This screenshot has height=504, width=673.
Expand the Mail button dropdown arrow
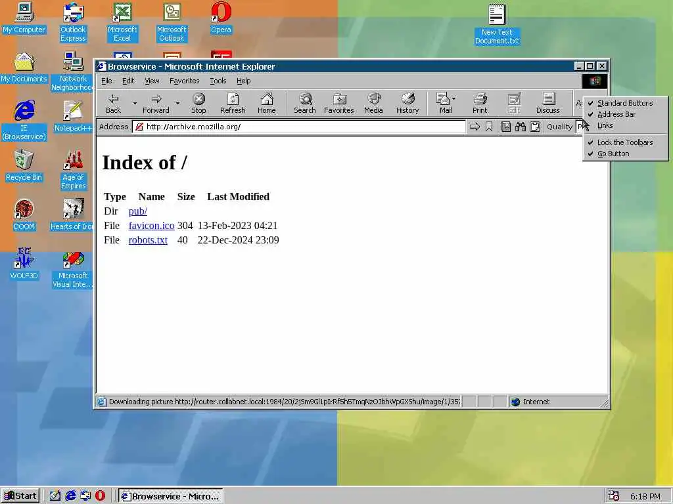pyautogui.click(x=454, y=98)
